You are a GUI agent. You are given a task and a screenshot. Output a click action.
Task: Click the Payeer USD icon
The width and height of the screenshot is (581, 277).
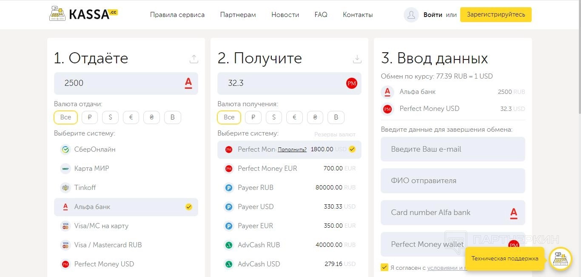point(229,207)
